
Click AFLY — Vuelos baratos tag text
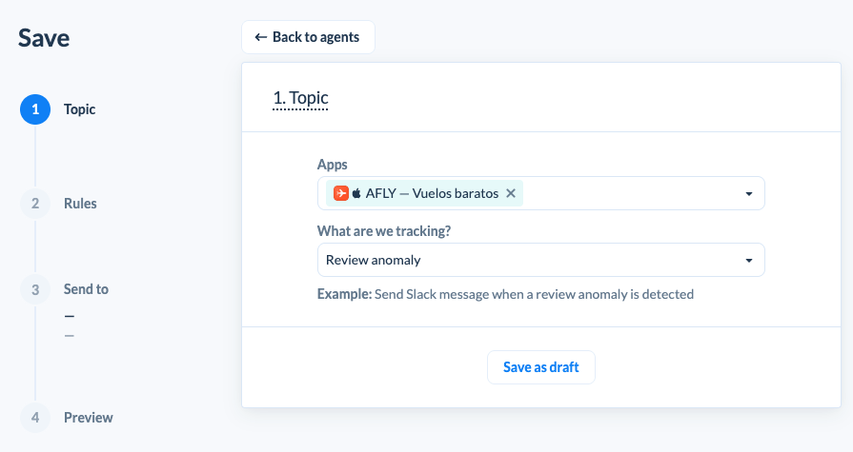[432, 193]
